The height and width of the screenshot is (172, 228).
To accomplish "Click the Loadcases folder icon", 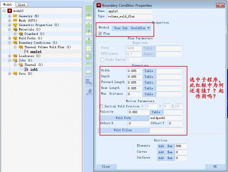I will [15, 56].
